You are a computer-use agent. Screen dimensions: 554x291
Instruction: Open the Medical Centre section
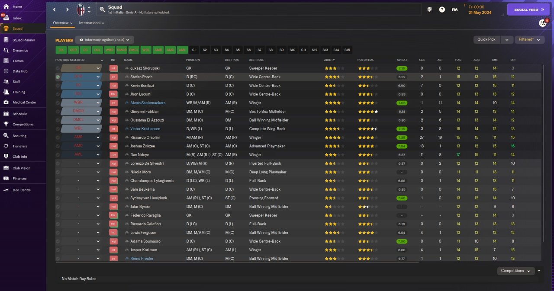click(x=24, y=102)
